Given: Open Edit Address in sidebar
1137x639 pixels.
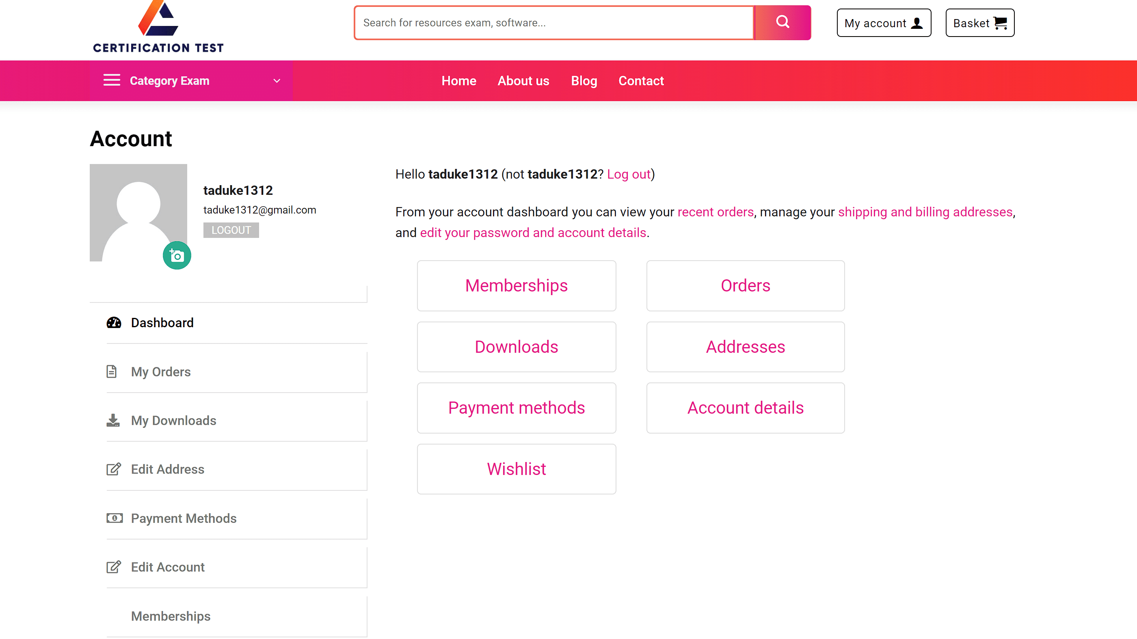Looking at the screenshot, I should 167,469.
